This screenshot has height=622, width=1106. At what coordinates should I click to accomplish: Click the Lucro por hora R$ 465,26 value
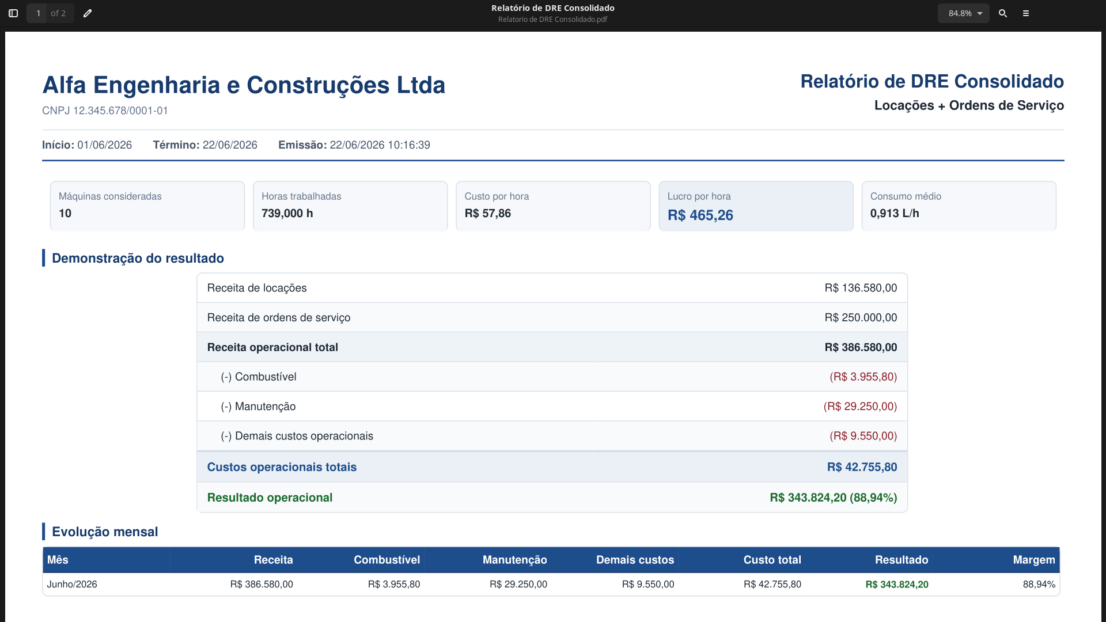click(x=700, y=215)
